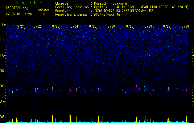Click the gray frequency range bar beside 0.8 kHz

6,81
